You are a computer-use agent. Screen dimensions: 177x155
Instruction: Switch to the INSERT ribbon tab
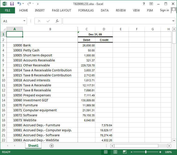(x=40, y=10)
